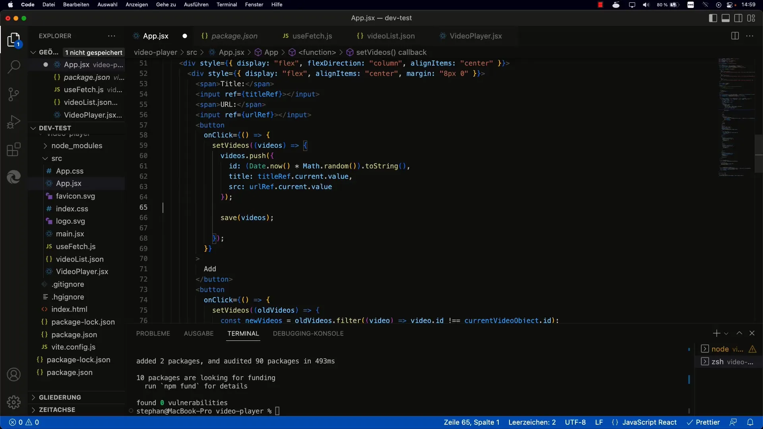Switch to the useFetch.js editor tab

(307, 36)
